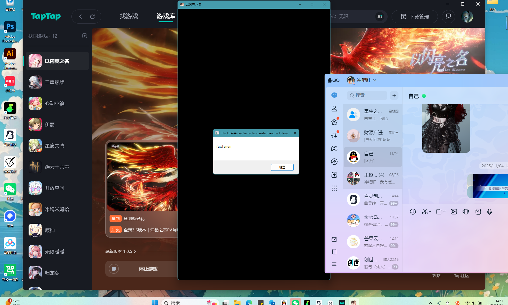The image size is (508, 305).
Task: Select 无限暖暖 in game list
Action: tap(57, 252)
